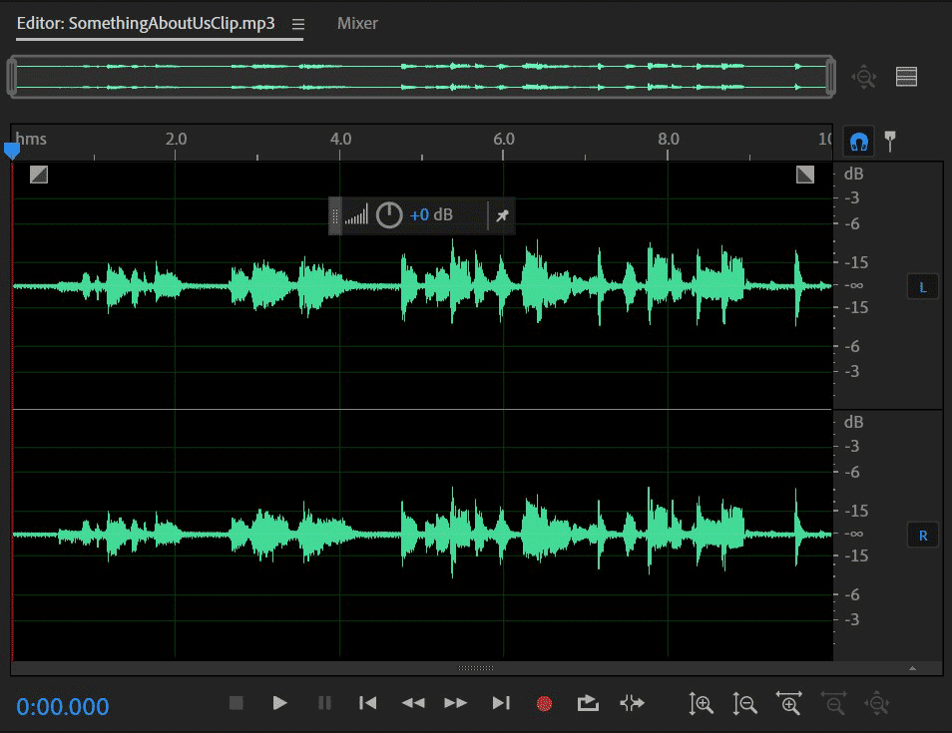Image resolution: width=952 pixels, height=733 pixels.
Task: Click the 8.0 mark on time ruler
Action: (669, 139)
